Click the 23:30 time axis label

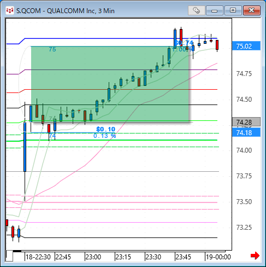click(153, 257)
